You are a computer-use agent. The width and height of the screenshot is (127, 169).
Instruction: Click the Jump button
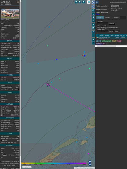[111, 31]
